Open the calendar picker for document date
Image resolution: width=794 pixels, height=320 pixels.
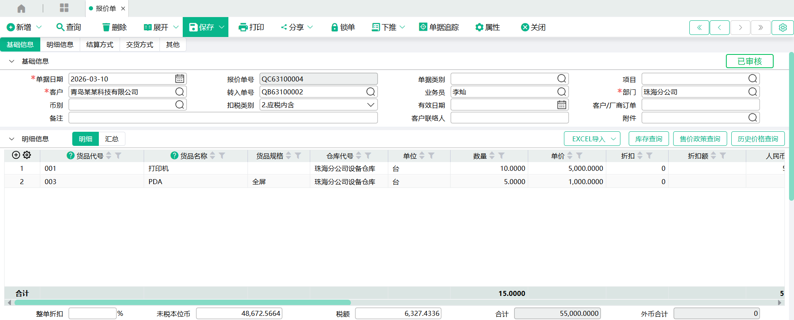pyautogui.click(x=179, y=79)
